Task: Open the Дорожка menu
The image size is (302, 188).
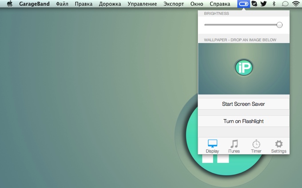Action: point(110,4)
